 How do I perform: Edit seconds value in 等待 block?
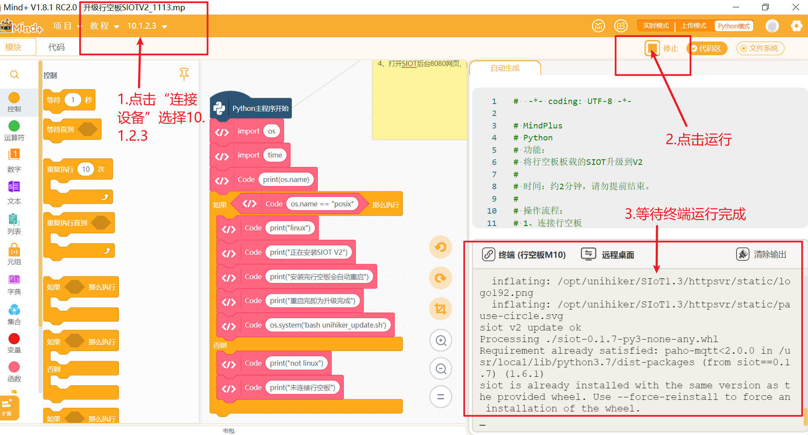(73, 100)
